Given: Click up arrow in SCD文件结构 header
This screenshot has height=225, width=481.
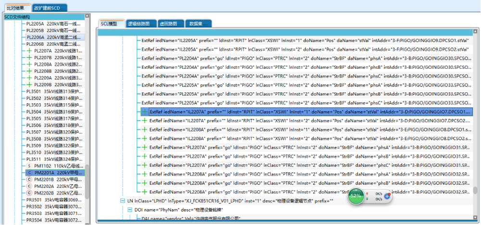Looking at the screenshot, I should [87, 17].
